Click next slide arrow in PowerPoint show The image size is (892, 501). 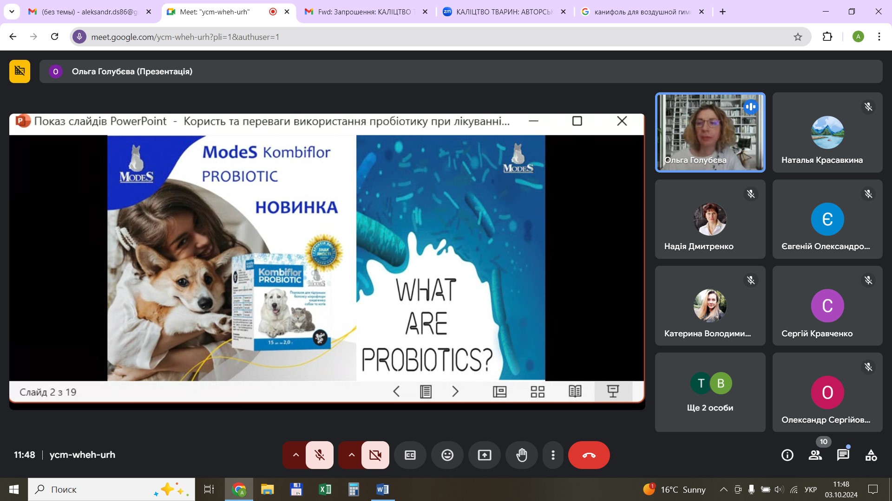pyautogui.click(x=455, y=392)
